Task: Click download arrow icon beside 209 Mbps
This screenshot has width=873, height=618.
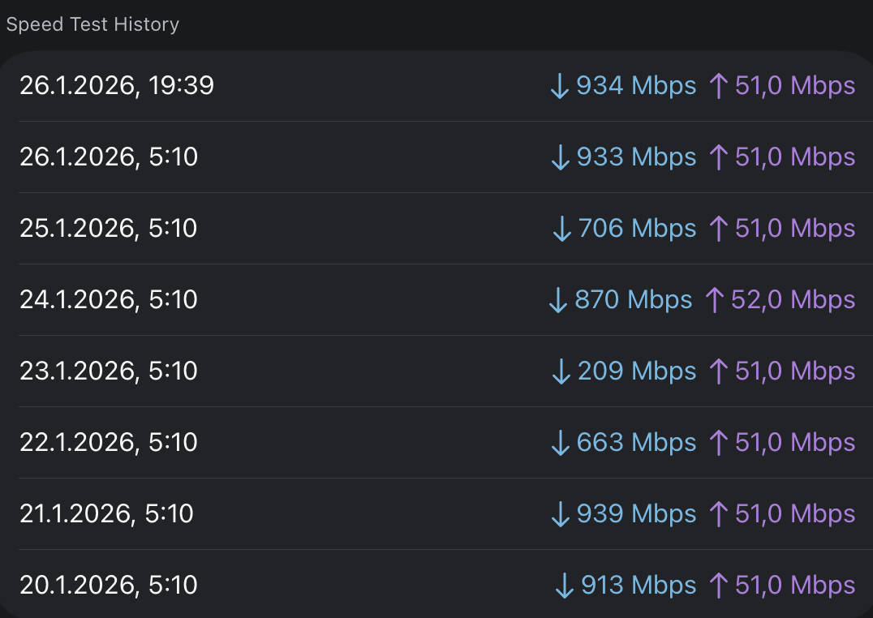Action: pyautogui.click(x=561, y=371)
